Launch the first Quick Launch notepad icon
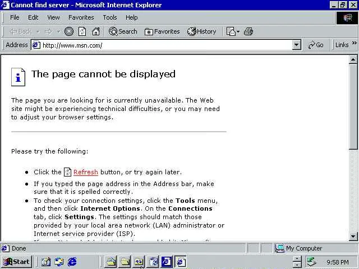 click(x=46, y=262)
